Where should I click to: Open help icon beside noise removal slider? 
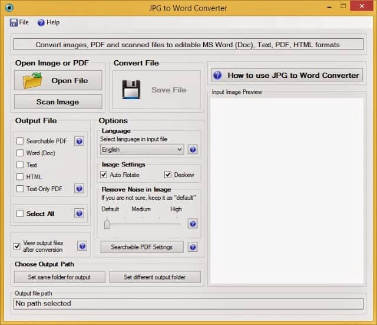tap(193, 224)
